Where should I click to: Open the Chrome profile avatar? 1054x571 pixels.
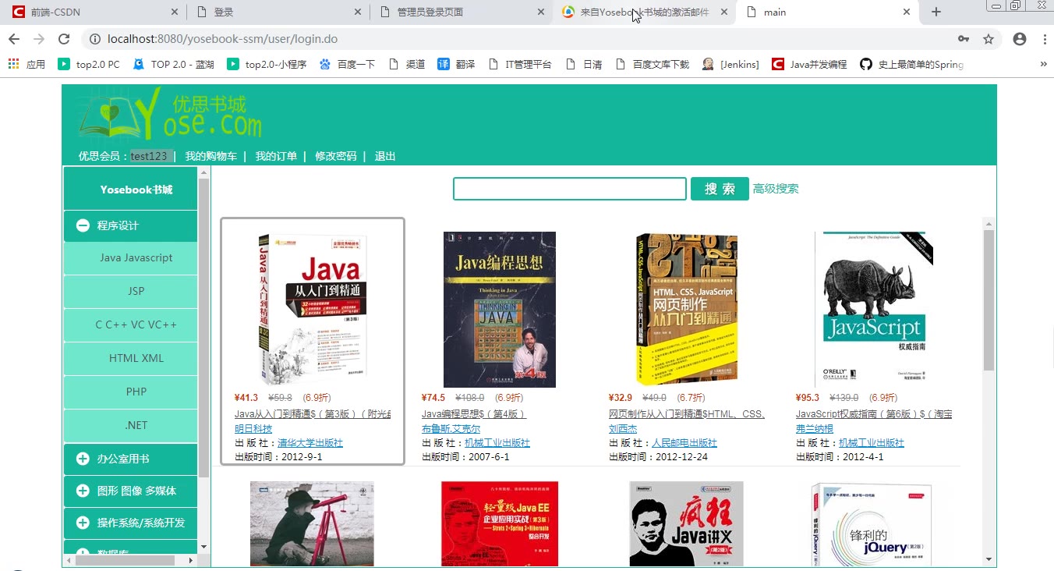(x=1019, y=39)
